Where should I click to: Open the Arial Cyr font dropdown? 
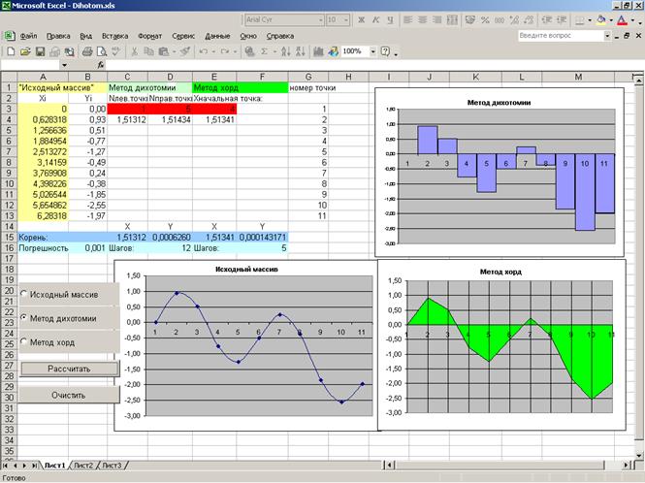pyautogui.click(x=318, y=19)
